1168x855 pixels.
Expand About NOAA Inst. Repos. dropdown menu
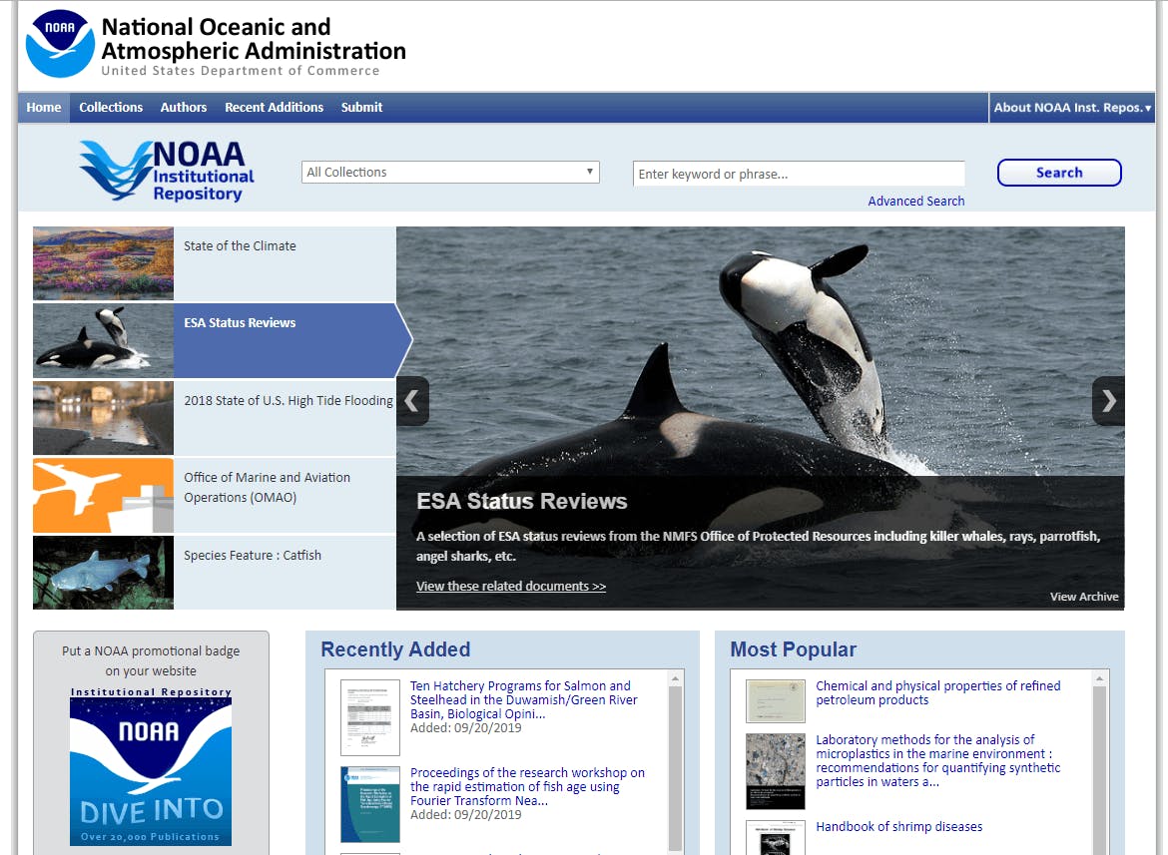pyautogui.click(x=1072, y=107)
